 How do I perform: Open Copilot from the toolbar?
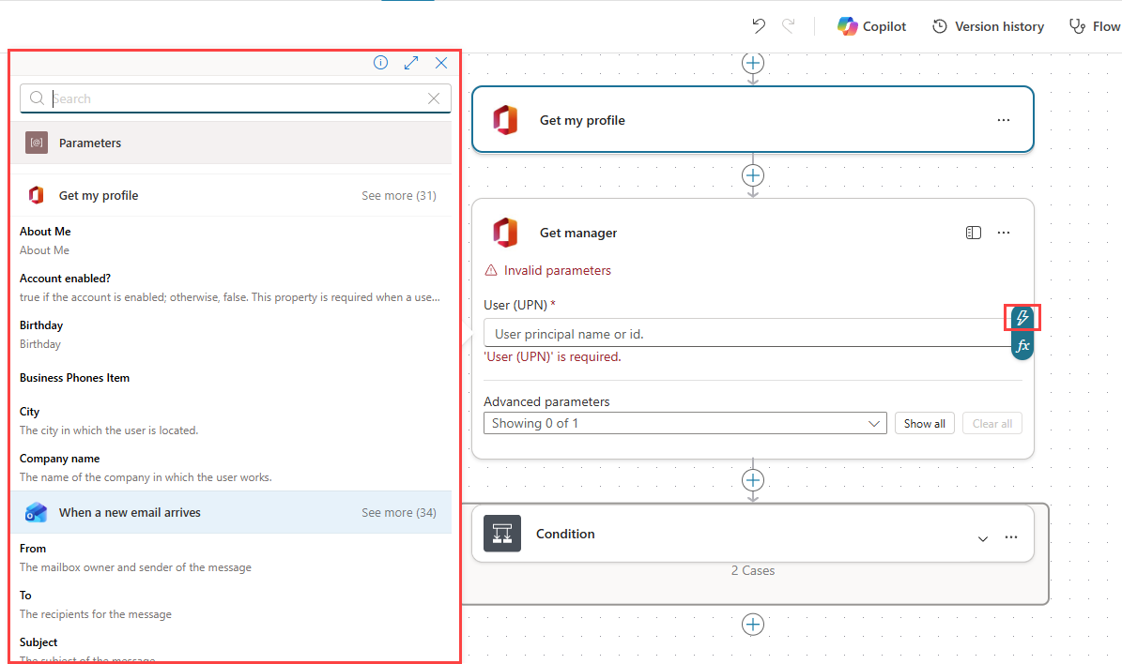coord(871,26)
